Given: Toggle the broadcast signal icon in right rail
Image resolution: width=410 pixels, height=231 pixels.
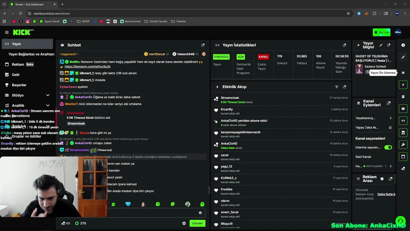Looking at the screenshot, I should [x=403, y=121].
